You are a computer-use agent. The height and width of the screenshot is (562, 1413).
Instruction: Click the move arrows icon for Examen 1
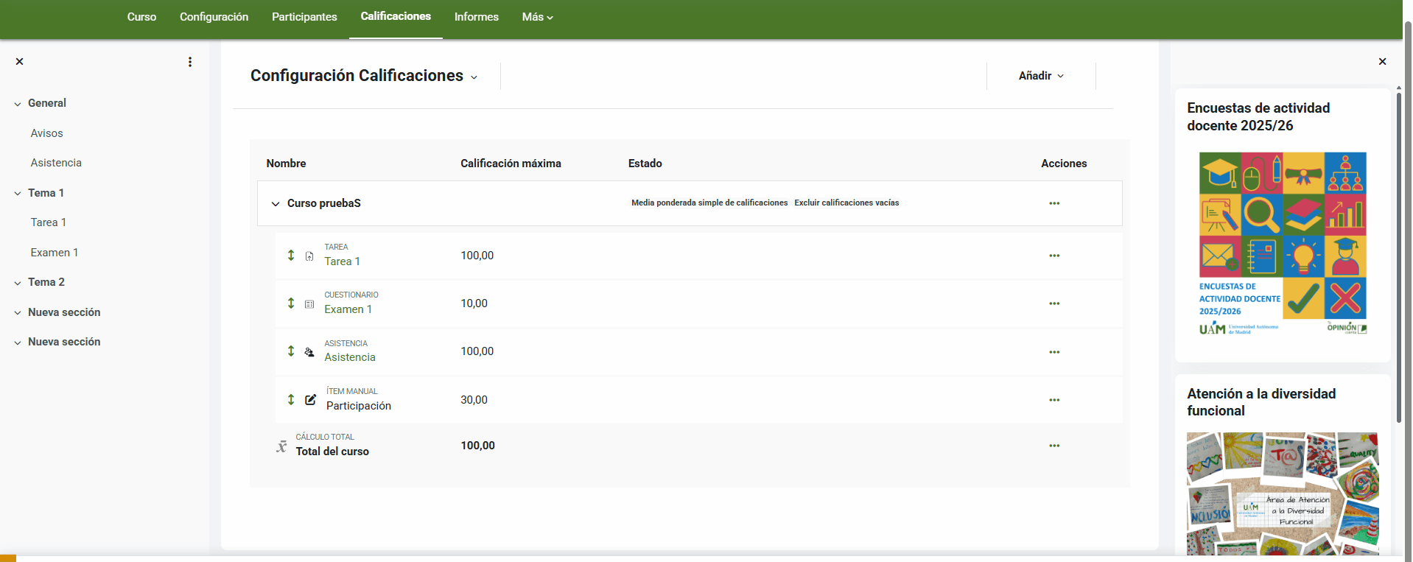[291, 303]
